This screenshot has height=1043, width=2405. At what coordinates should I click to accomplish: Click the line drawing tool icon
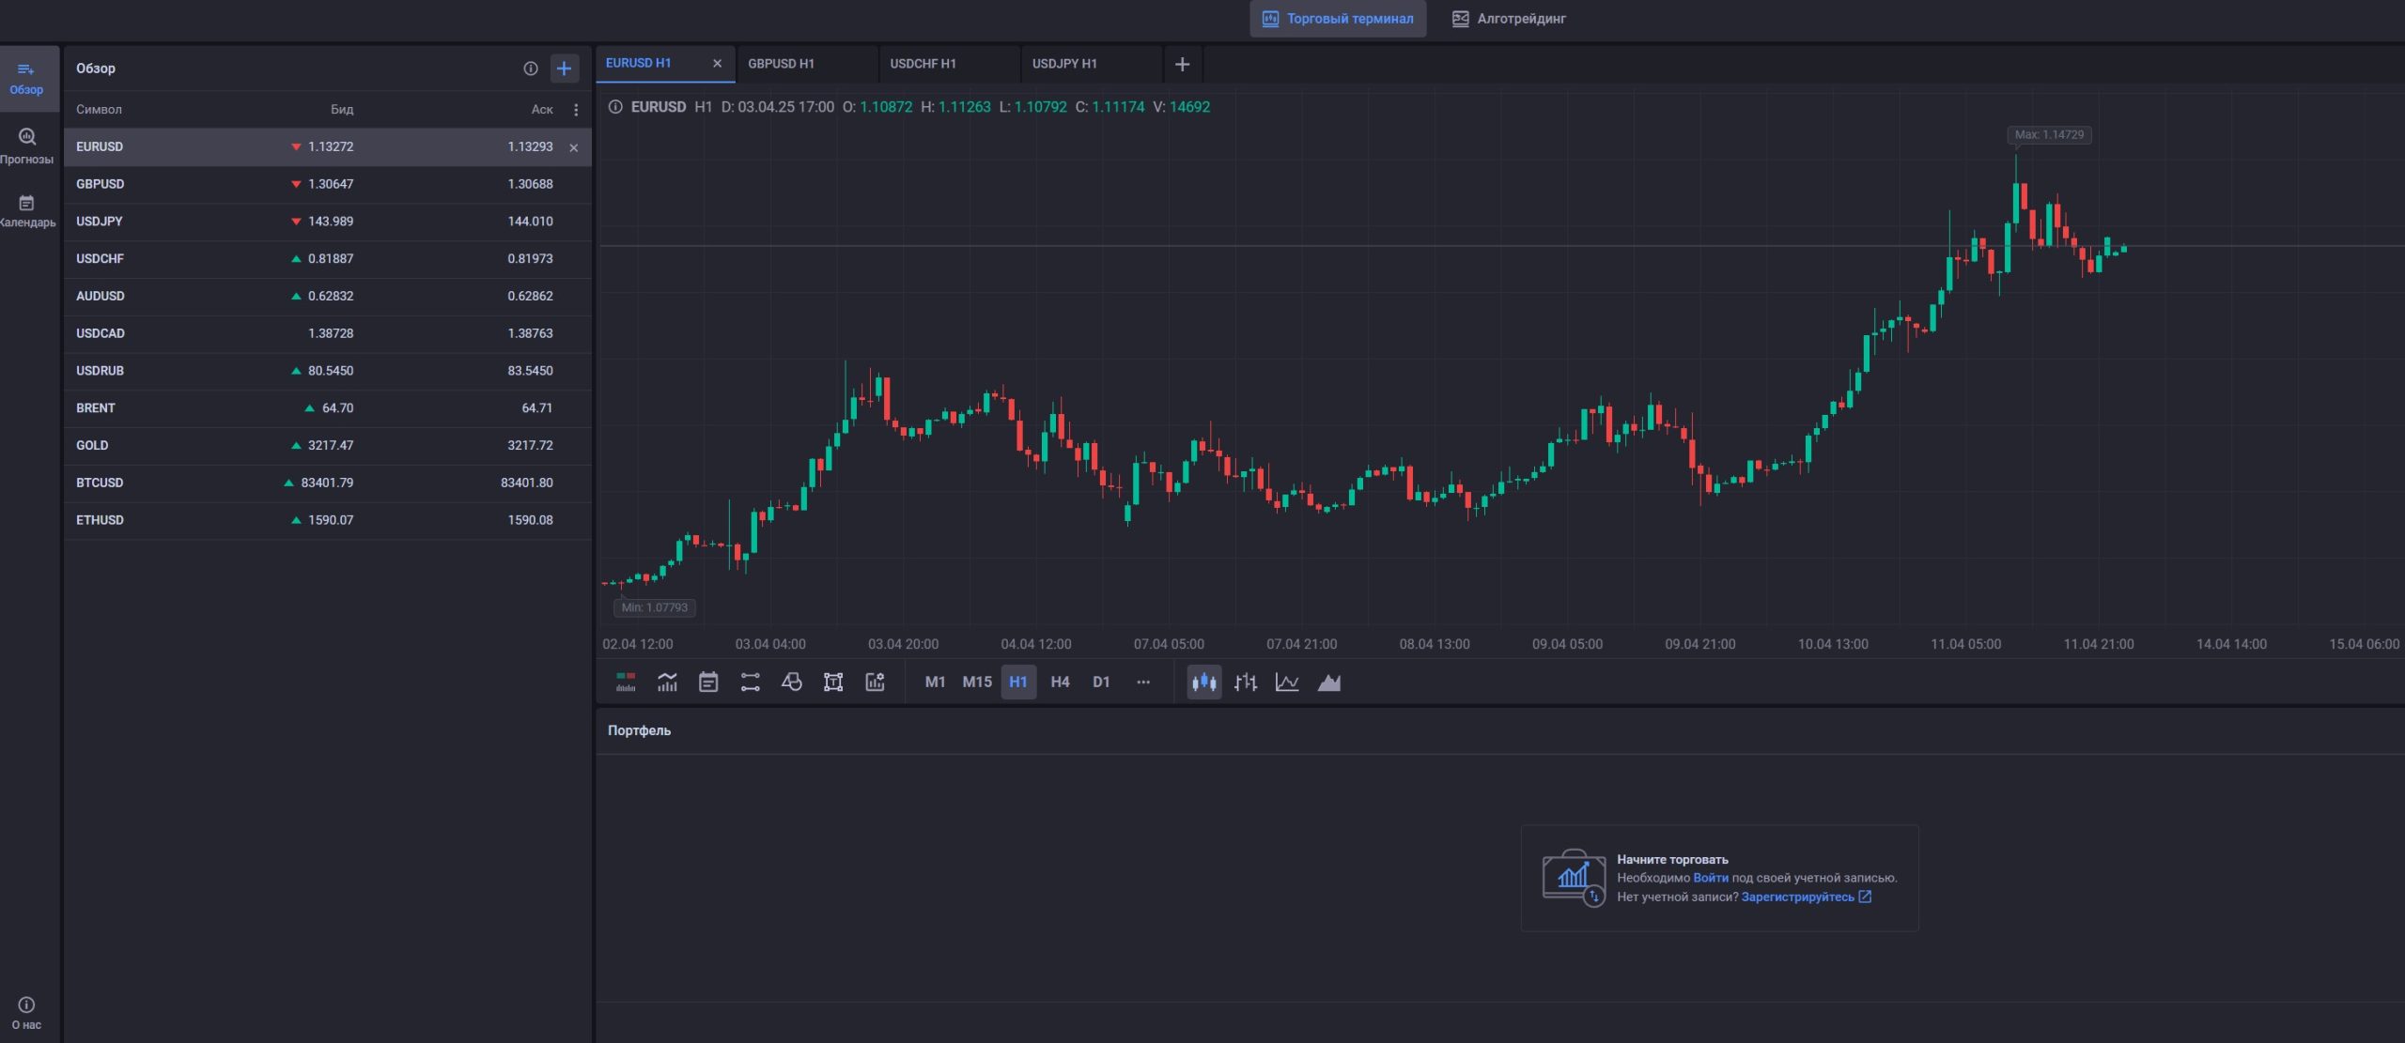pos(750,683)
